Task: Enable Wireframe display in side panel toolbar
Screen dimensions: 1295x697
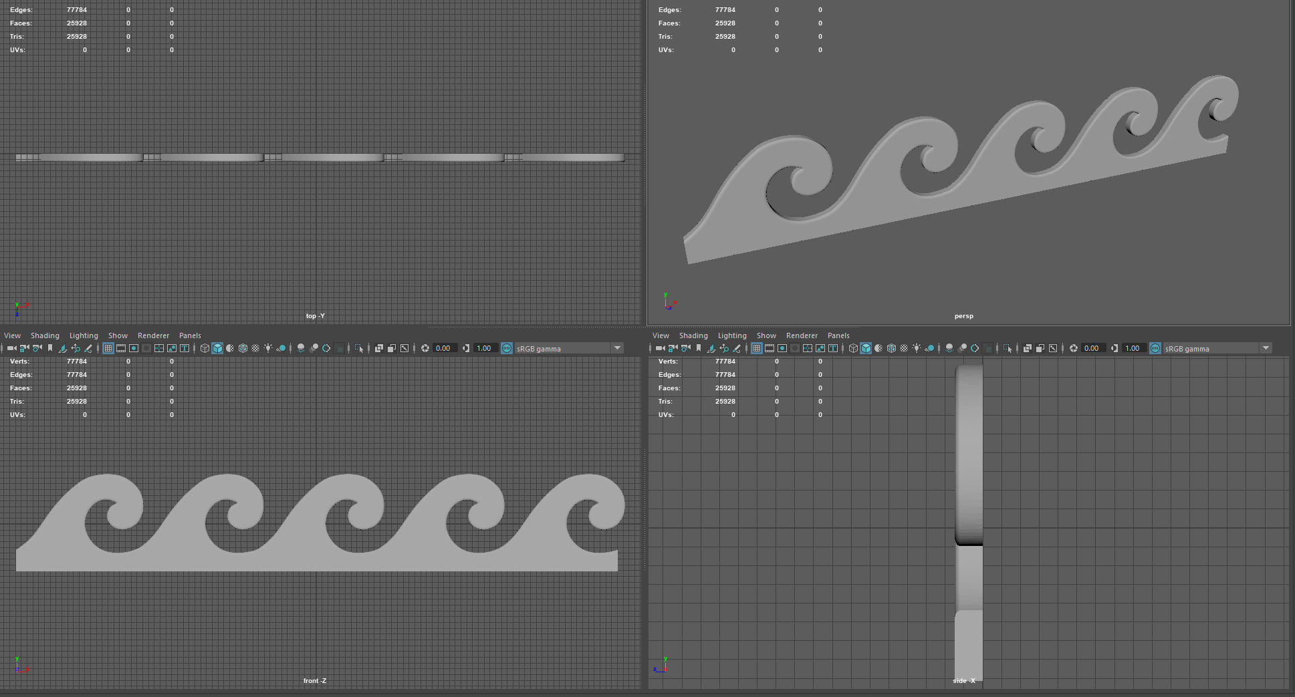Action: click(x=853, y=348)
